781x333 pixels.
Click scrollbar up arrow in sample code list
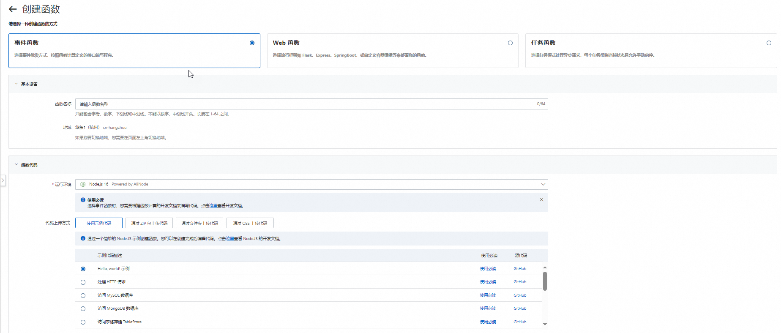pyautogui.click(x=545, y=267)
